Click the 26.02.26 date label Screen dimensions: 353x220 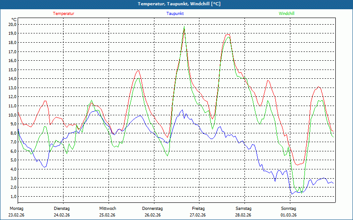(x=153, y=215)
